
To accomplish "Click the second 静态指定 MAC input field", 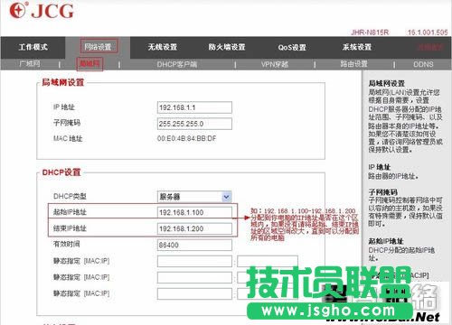I will [194, 277].
